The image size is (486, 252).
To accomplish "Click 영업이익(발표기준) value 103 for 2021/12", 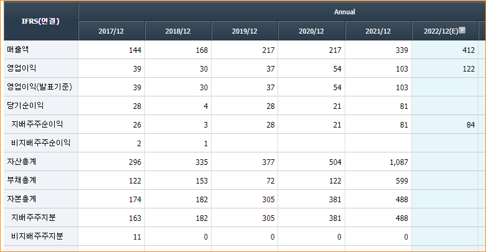I will pyautogui.click(x=402, y=87).
